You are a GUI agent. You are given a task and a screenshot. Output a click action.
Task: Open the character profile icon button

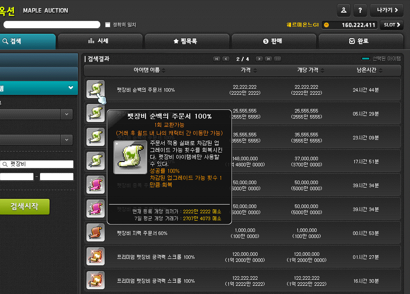pyautogui.click(x=344, y=10)
